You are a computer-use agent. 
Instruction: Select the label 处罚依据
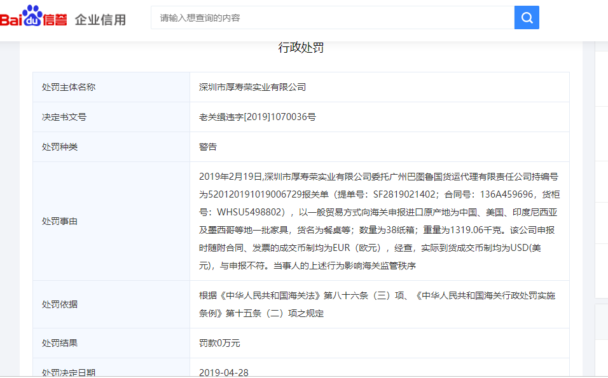(x=60, y=304)
